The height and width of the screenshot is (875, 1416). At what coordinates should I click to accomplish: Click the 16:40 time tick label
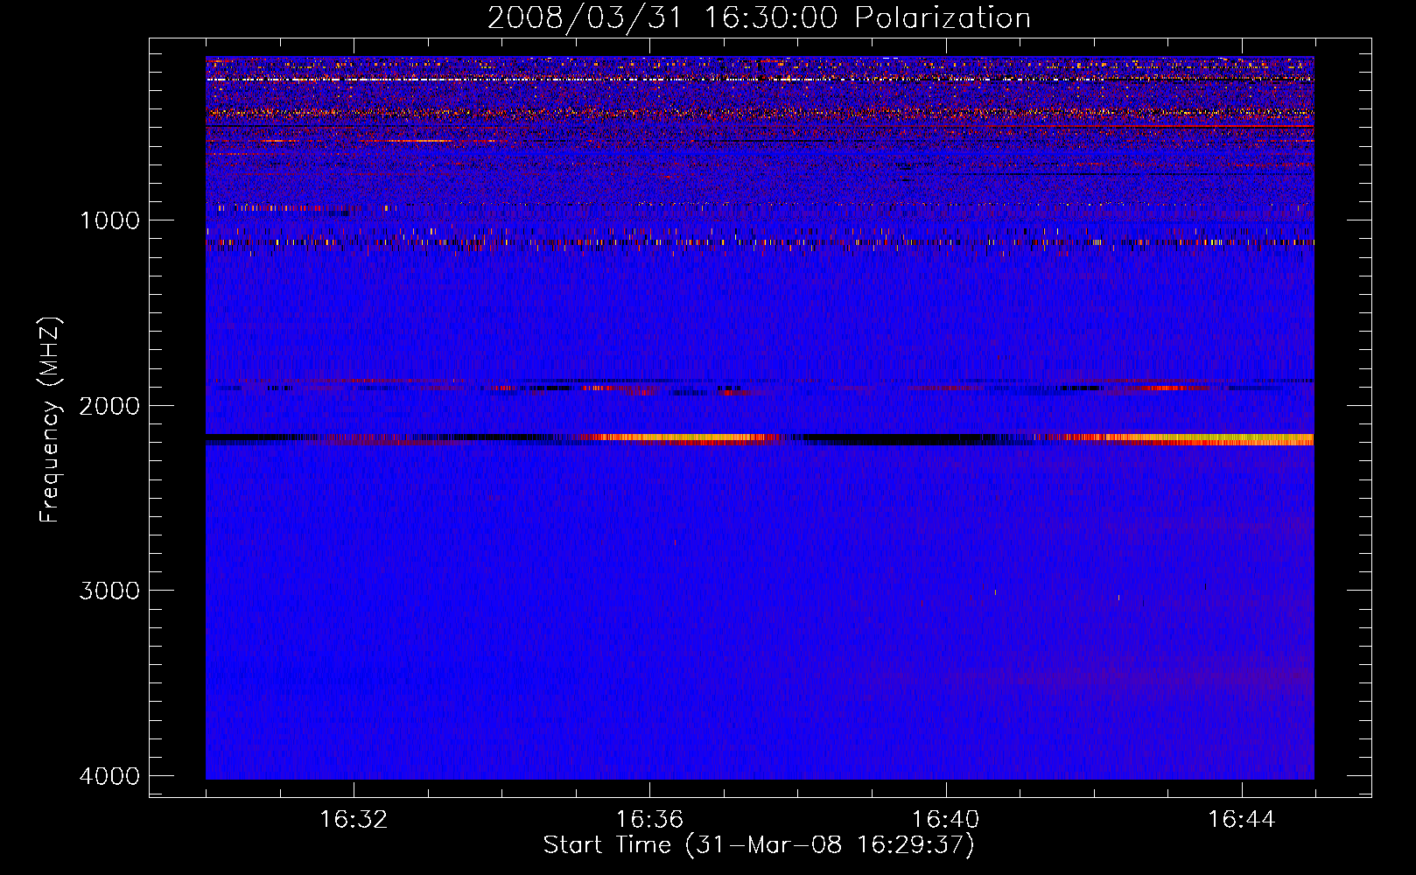tap(945, 820)
